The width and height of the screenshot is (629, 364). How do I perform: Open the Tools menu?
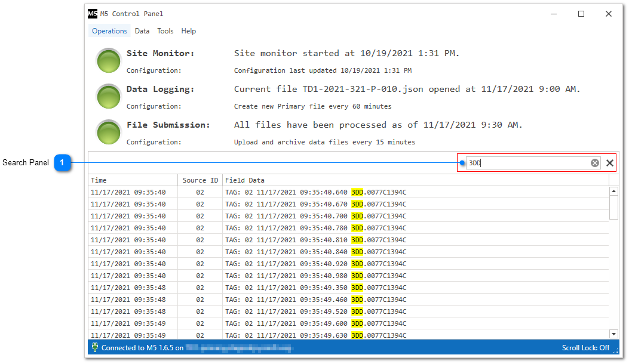tap(165, 31)
